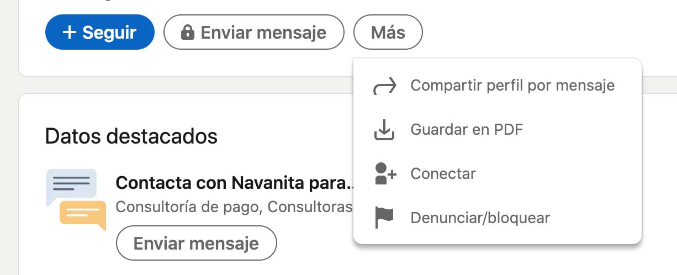This screenshot has height=275, width=677.
Task: Select the Conectar menu option
Action: pyautogui.click(x=443, y=173)
